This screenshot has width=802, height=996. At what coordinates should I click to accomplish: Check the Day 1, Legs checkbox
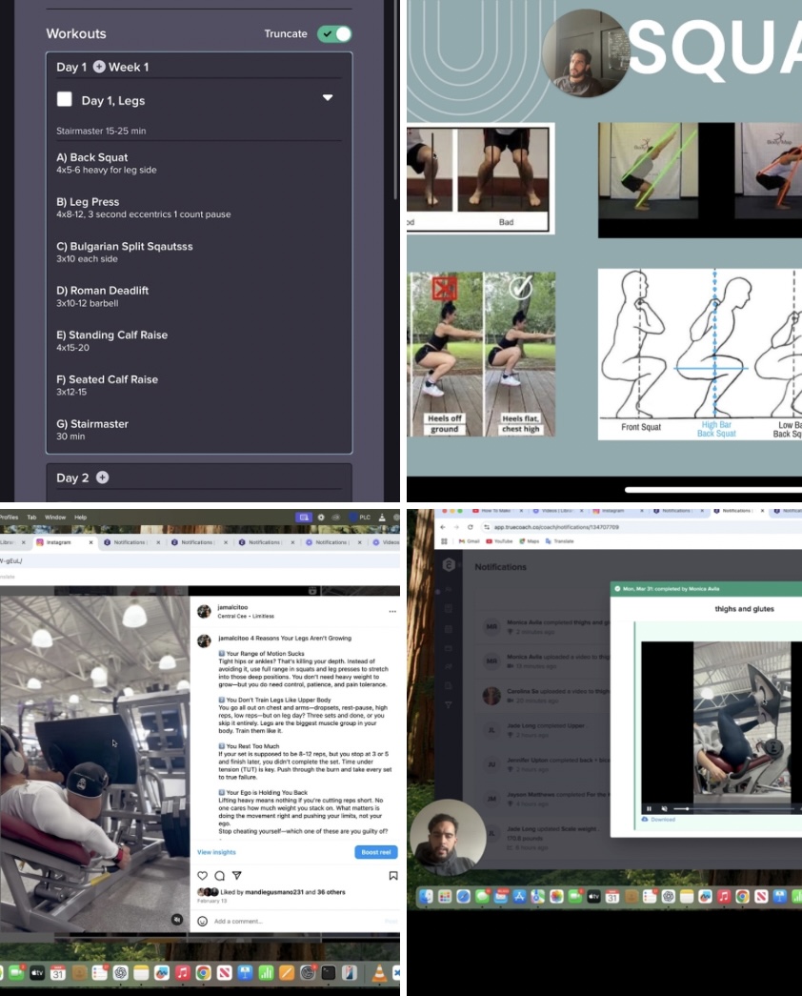click(x=65, y=99)
